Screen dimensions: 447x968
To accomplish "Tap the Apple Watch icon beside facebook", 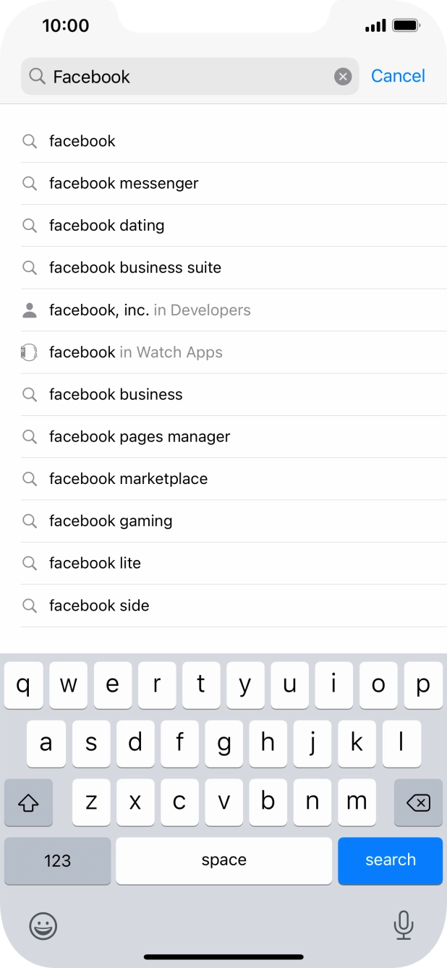I will point(30,352).
